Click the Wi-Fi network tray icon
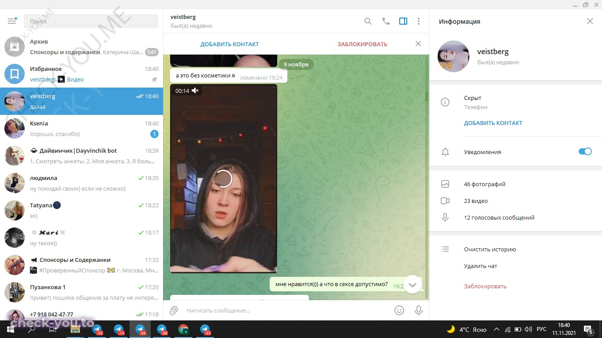 click(507, 329)
